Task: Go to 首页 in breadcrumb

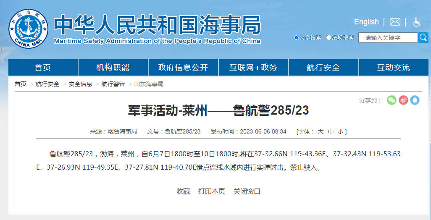Action: (21, 84)
